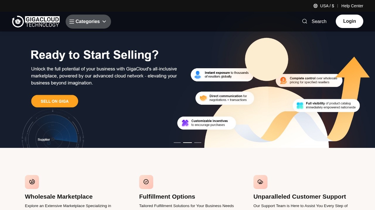
Task: Switch to the third carousel slide indicator
Action: coord(198,143)
